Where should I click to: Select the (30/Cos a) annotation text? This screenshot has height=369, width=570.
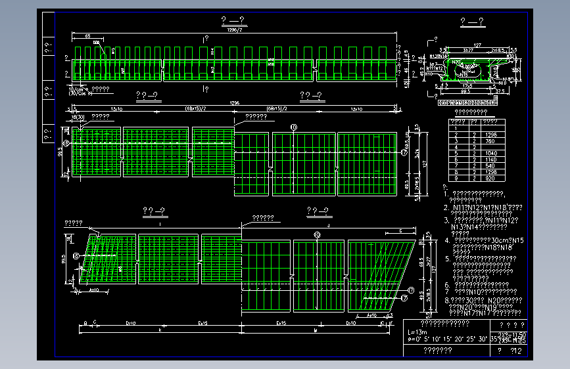click(80, 94)
